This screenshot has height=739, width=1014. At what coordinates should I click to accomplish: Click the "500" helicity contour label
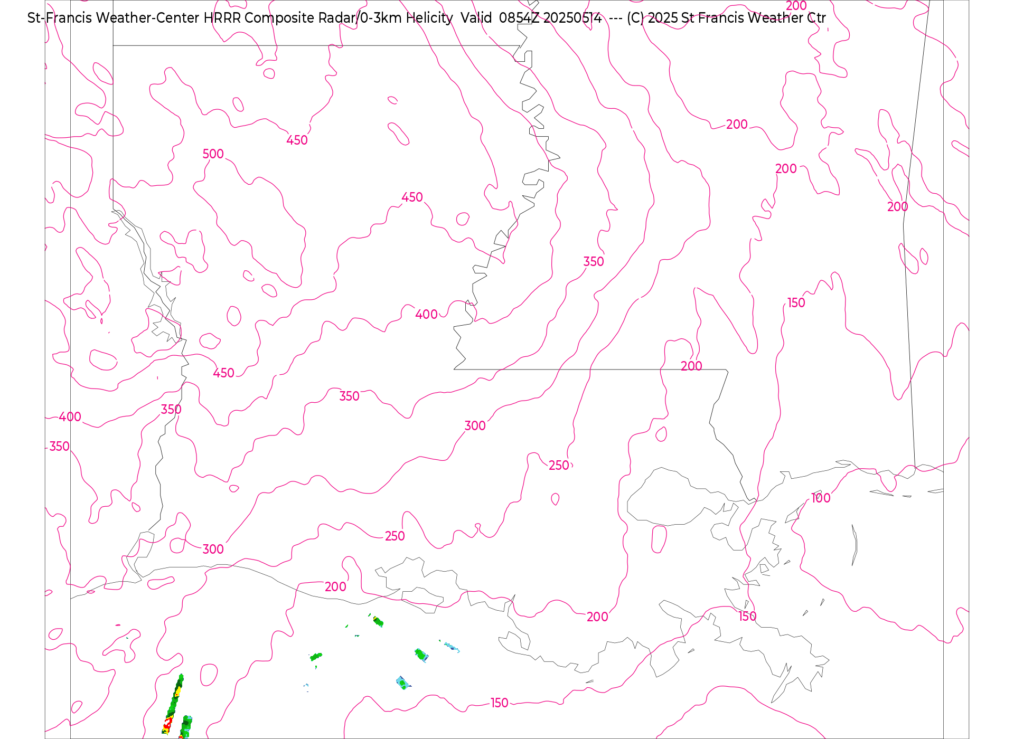point(213,154)
